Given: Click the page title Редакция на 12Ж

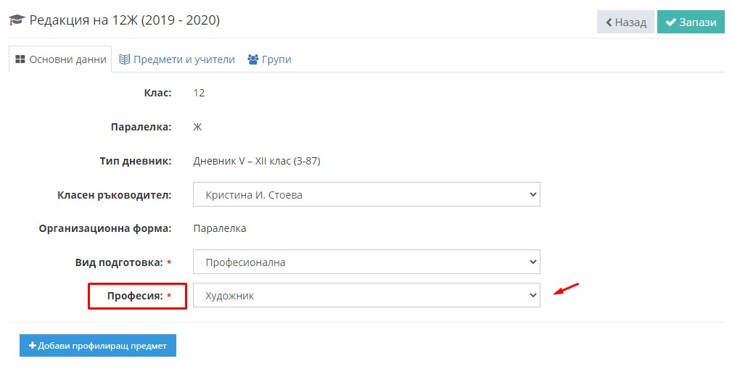Looking at the screenshot, I should coord(125,20).
